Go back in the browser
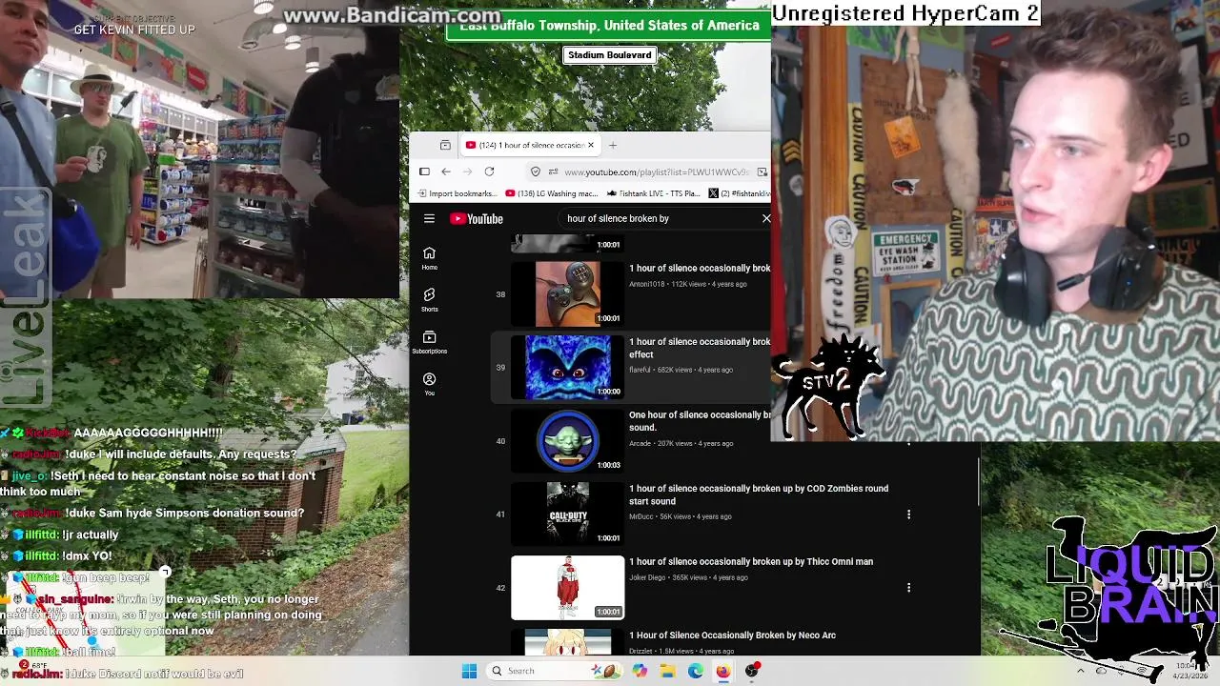This screenshot has height=686, width=1220. pos(445,171)
